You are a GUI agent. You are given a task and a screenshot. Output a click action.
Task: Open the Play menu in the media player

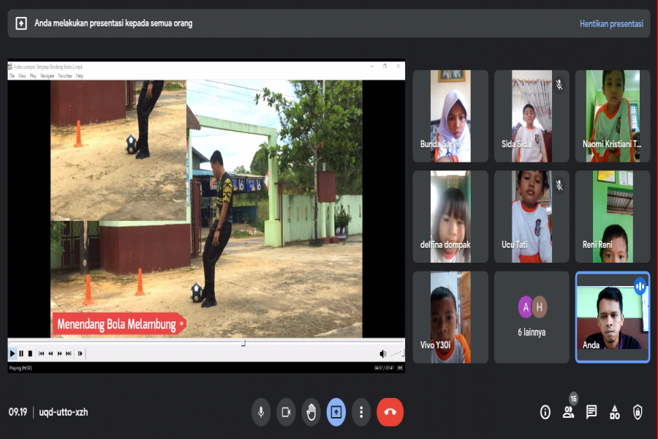(33, 76)
